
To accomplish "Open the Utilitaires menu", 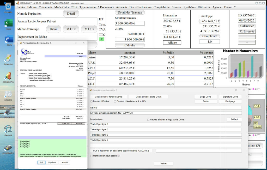I will point(204,7).
